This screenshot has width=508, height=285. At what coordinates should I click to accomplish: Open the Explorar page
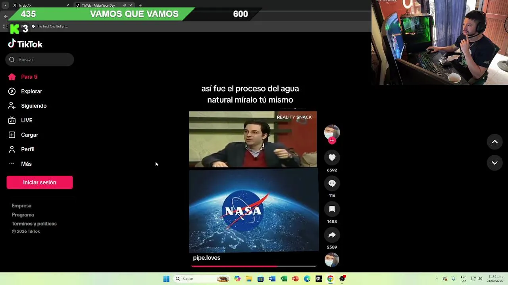coord(25,91)
